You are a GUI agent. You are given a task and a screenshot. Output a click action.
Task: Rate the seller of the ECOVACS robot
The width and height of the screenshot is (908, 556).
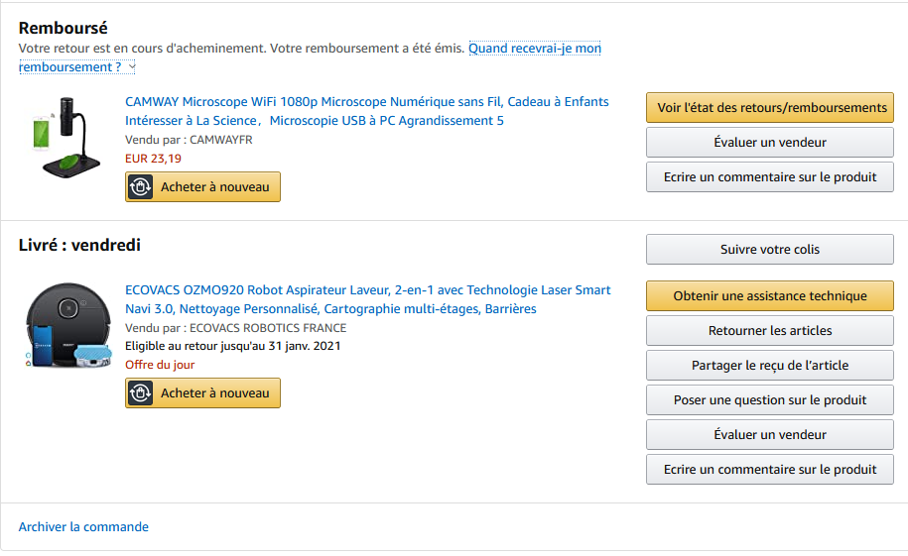coord(770,434)
